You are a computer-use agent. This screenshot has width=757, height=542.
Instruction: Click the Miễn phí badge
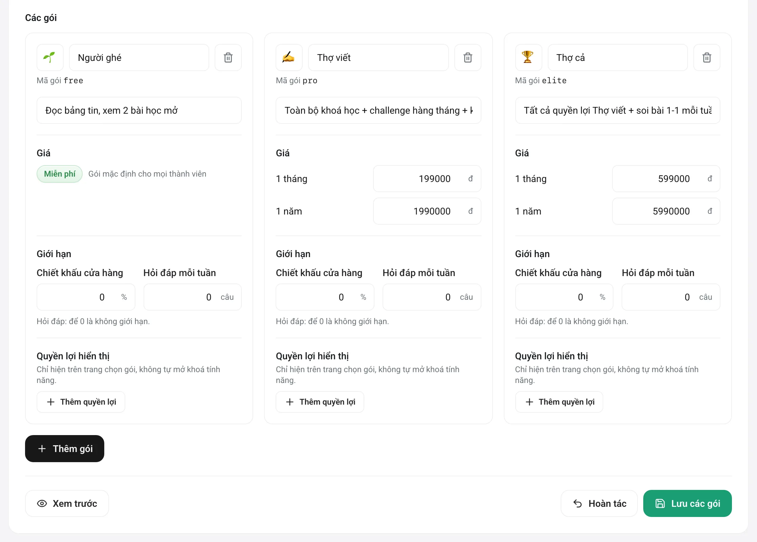tap(60, 174)
